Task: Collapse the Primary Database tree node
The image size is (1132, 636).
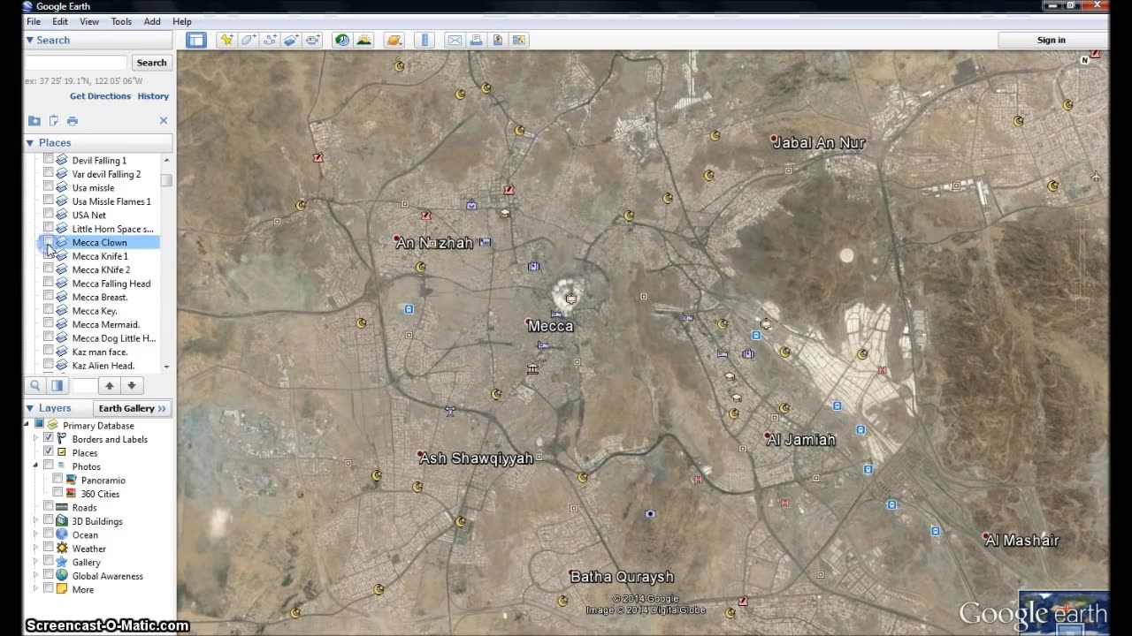Action: pyautogui.click(x=27, y=425)
